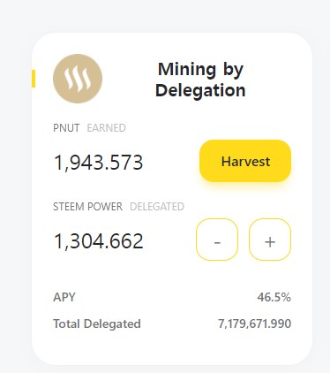The height and width of the screenshot is (373, 330).
Task: Click the Total Delegated label text
Action: [97, 324]
